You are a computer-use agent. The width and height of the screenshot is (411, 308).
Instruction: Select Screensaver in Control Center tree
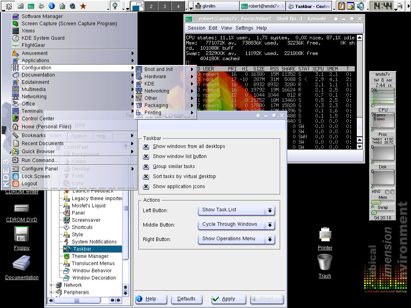[x=86, y=220]
